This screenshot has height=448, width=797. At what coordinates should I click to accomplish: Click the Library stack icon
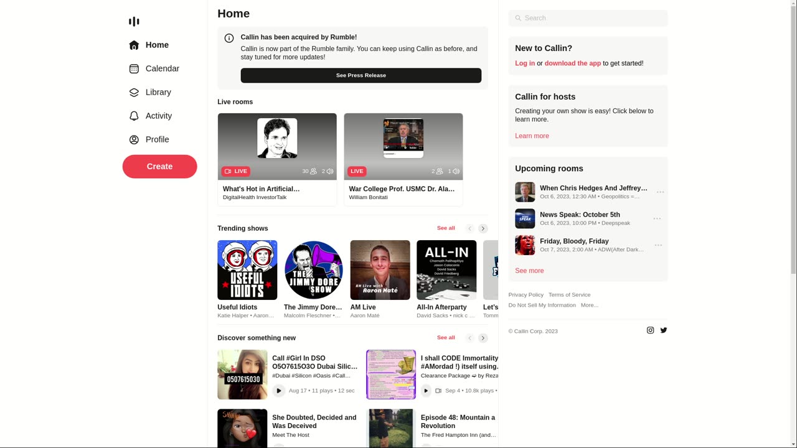pos(134,92)
